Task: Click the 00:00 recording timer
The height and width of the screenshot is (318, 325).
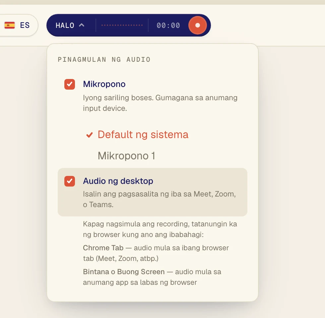Action: [x=168, y=25]
